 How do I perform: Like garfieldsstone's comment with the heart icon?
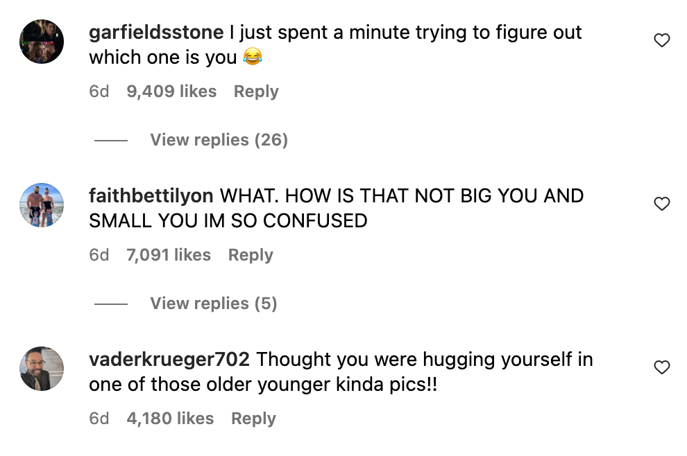click(662, 40)
